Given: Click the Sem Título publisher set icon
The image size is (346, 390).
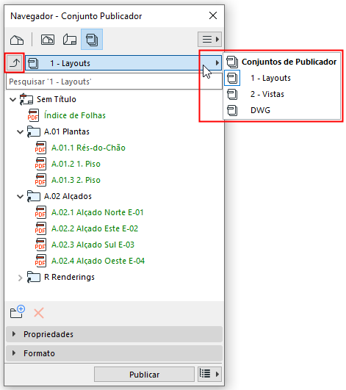Looking at the screenshot, I should [26, 99].
